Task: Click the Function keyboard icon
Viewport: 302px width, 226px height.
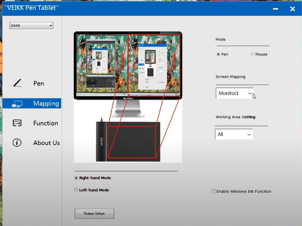Action: pos(17,123)
